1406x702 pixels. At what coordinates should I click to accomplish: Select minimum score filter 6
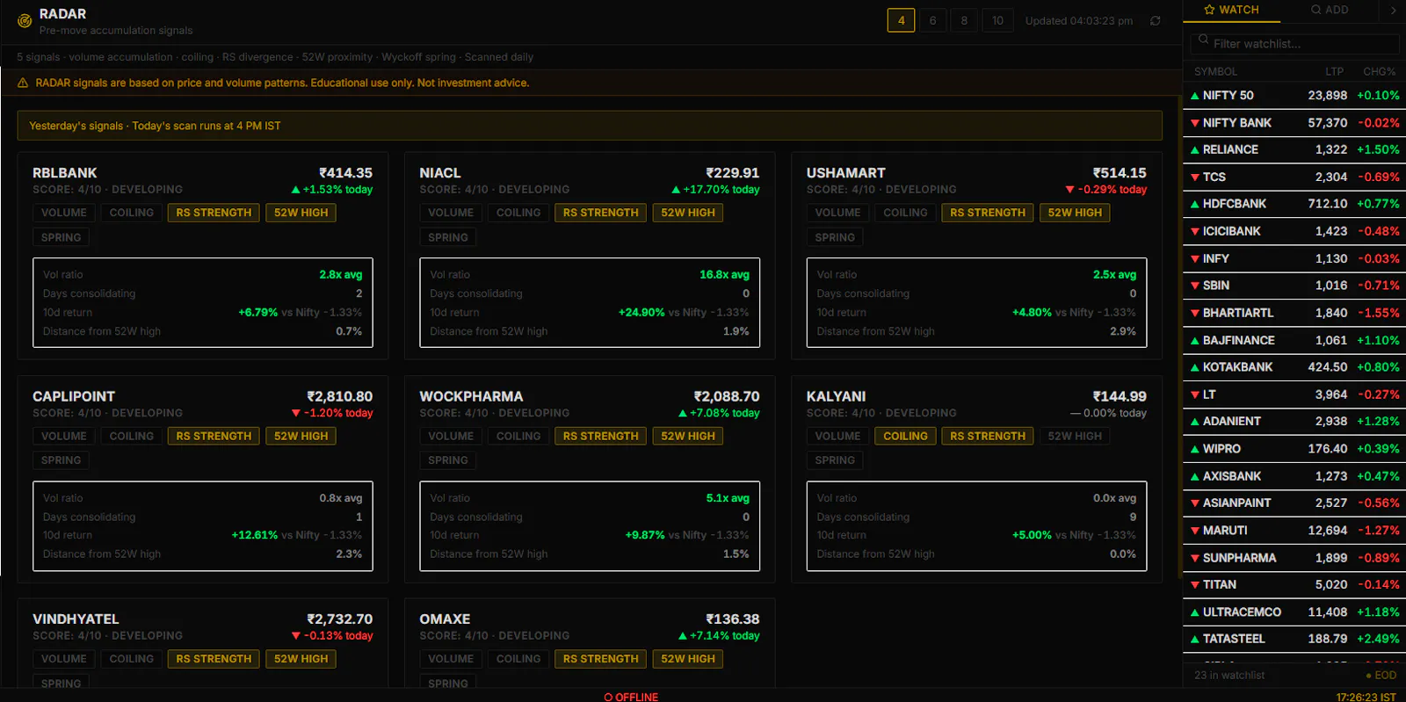click(932, 20)
